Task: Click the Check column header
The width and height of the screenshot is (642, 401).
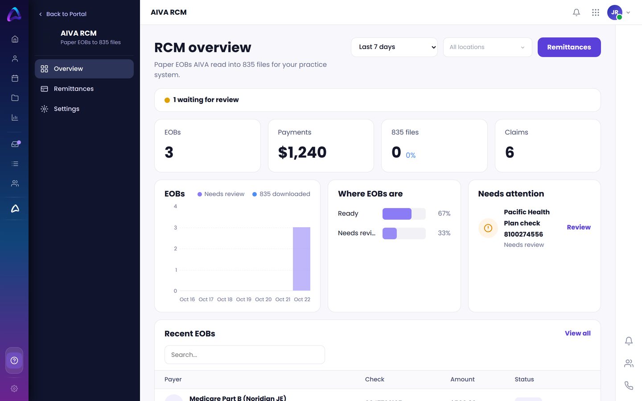Action: click(x=374, y=380)
